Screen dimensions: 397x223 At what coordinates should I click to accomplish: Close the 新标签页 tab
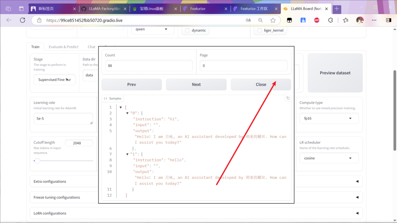(x=74, y=9)
